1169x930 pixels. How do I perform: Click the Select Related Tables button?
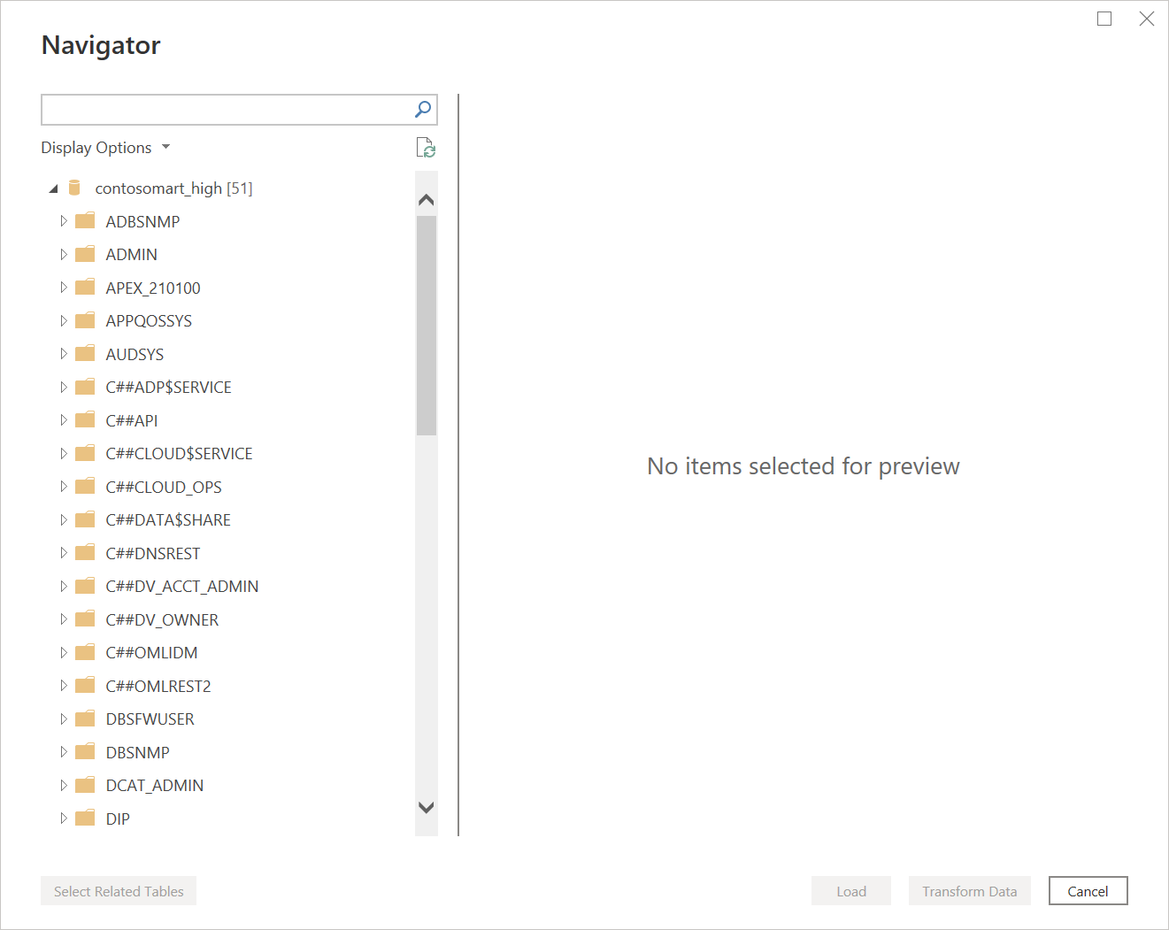coord(118,890)
